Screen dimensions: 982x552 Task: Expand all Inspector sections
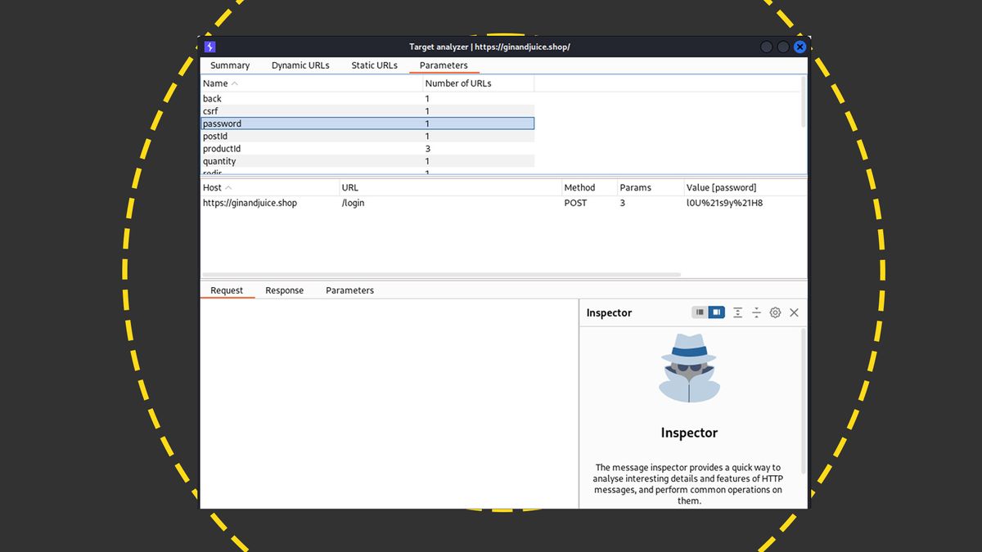(x=737, y=312)
